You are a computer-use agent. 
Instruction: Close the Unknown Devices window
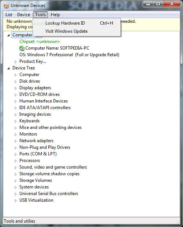pos(172,4)
